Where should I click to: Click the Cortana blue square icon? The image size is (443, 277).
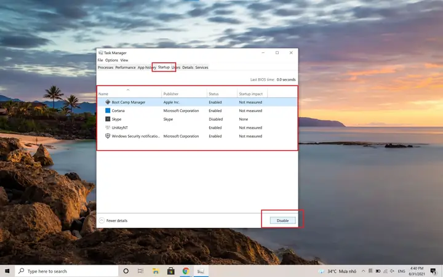(x=108, y=111)
